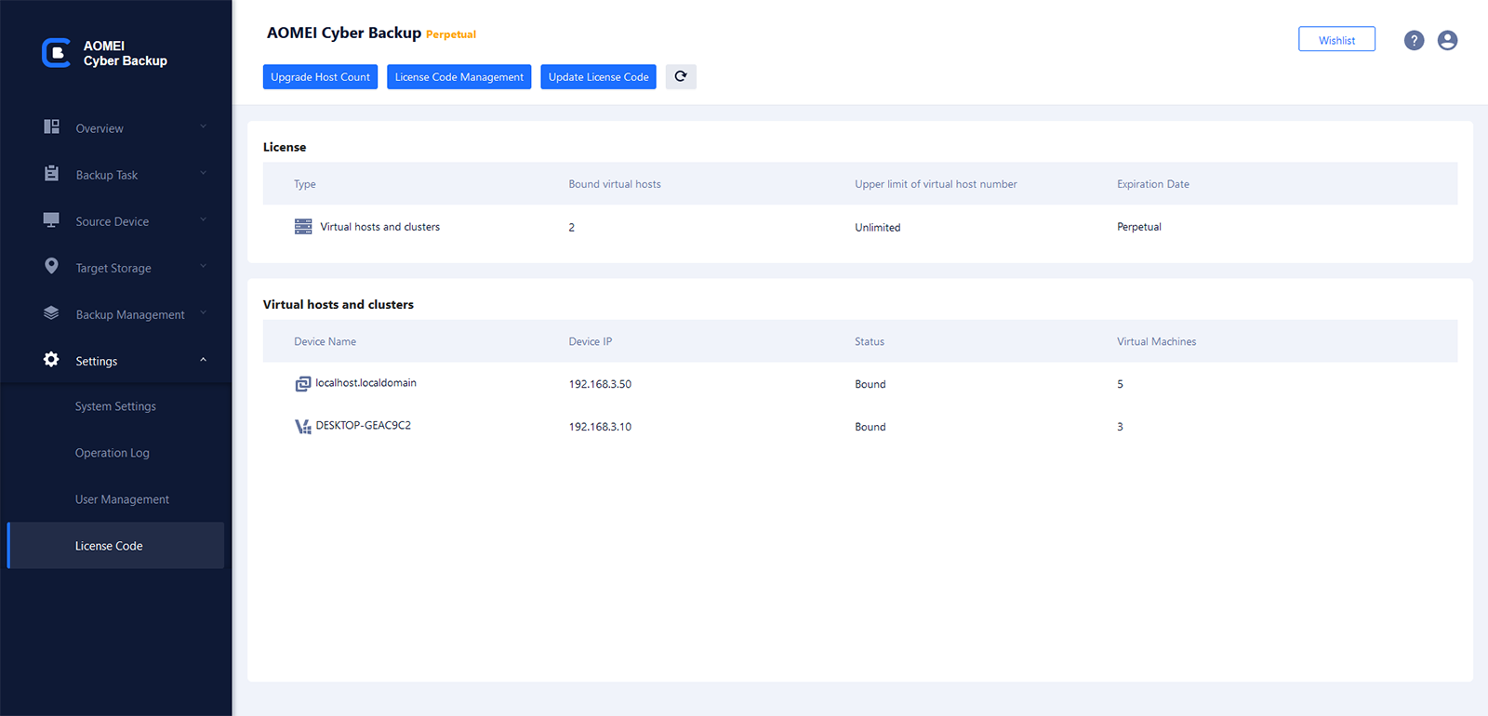Open the Operation Log page

point(113,453)
